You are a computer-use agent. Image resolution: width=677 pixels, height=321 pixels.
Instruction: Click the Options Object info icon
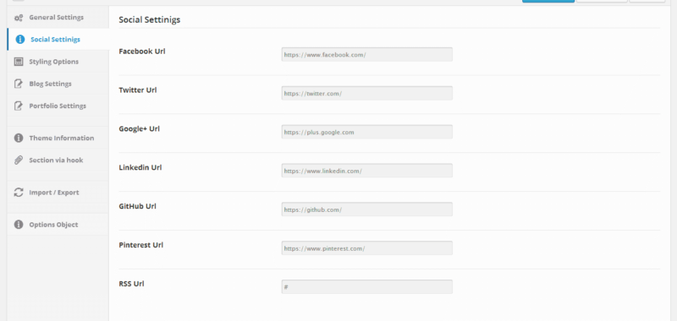point(19,225)
